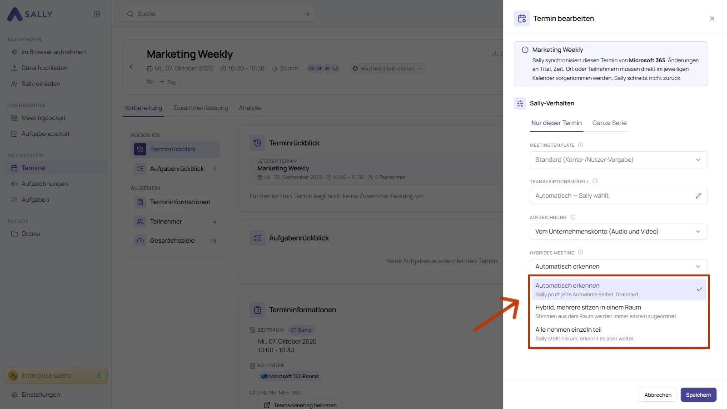
Task: Add a Tag to the meeting
Action: coord(168,82)
